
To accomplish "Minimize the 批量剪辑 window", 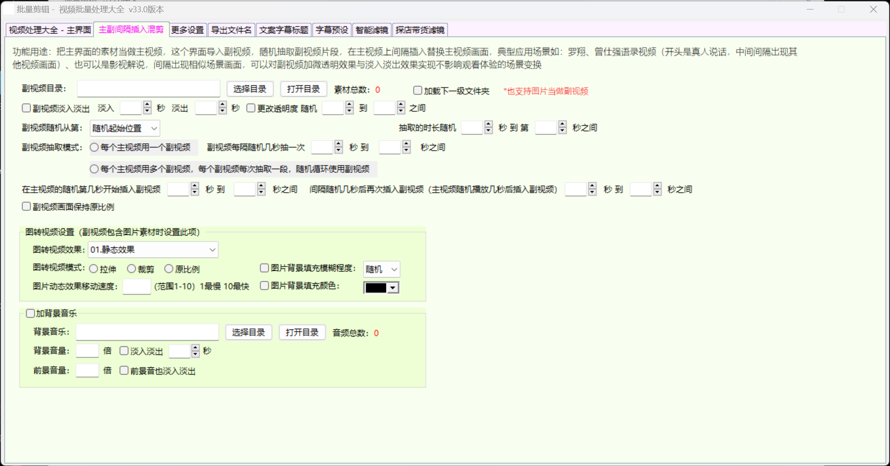I will 810,9.
